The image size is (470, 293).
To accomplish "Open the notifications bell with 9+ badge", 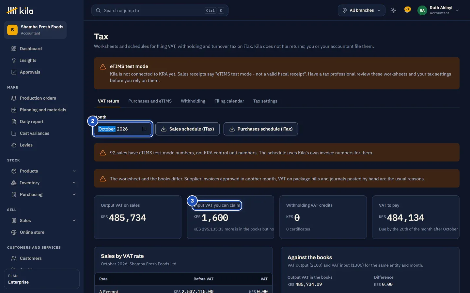I will coord(407,10).
